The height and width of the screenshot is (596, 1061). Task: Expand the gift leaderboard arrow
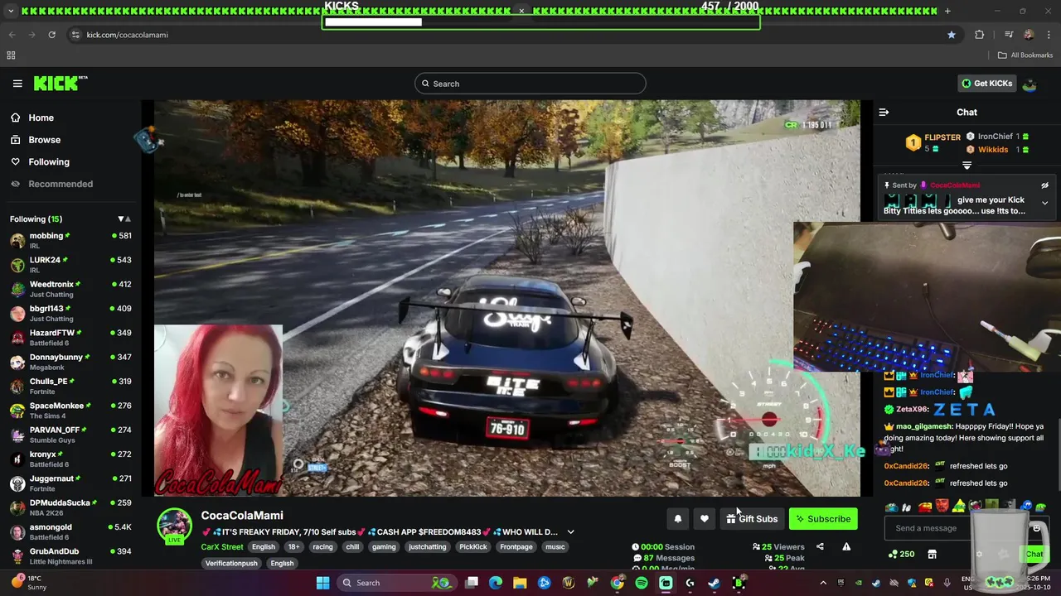[x=967, y=166]
